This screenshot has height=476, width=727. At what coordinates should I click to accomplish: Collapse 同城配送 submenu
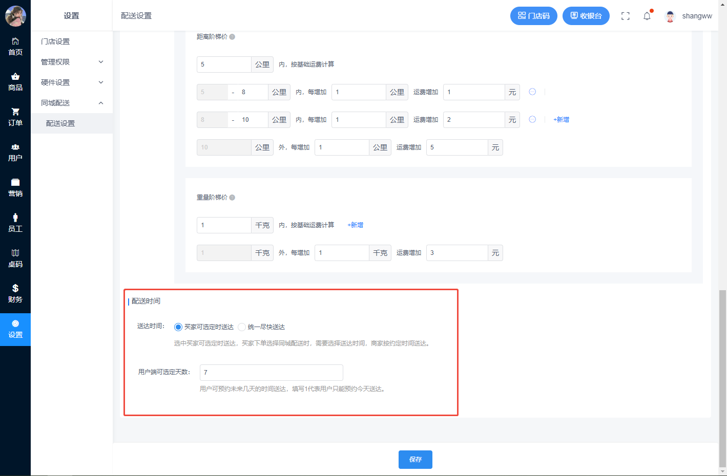coord(72,103)
